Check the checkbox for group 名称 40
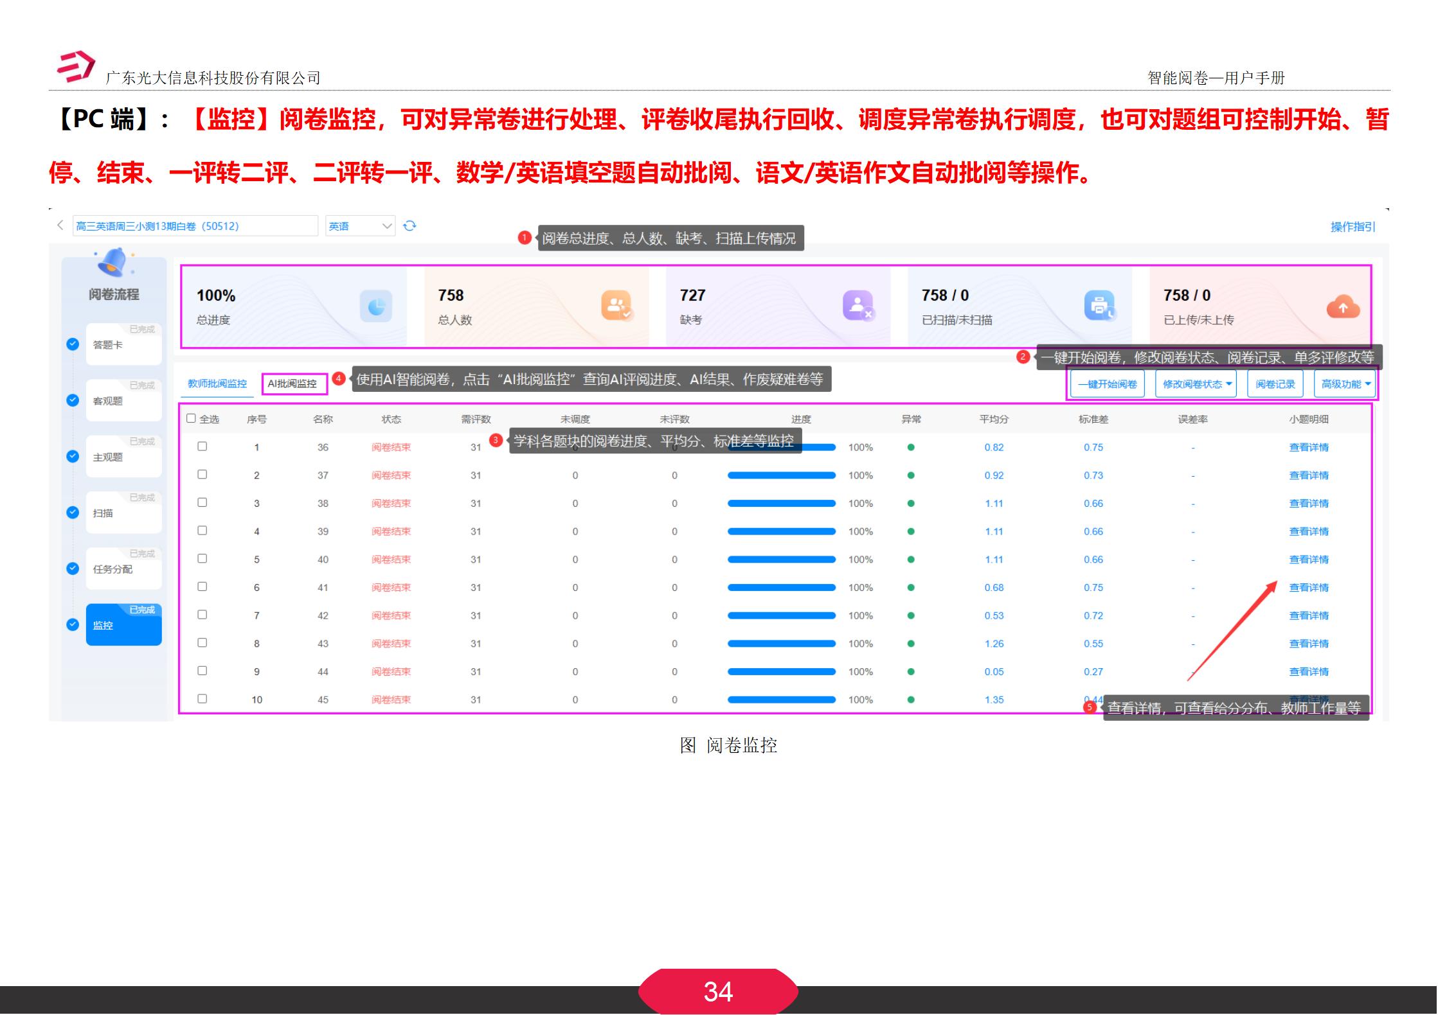Viewport: 1438px width, 1015px height. (x=203, y=559)
